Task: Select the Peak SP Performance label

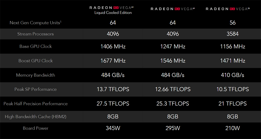Action: pyautogui.click(x=35, y=89)
